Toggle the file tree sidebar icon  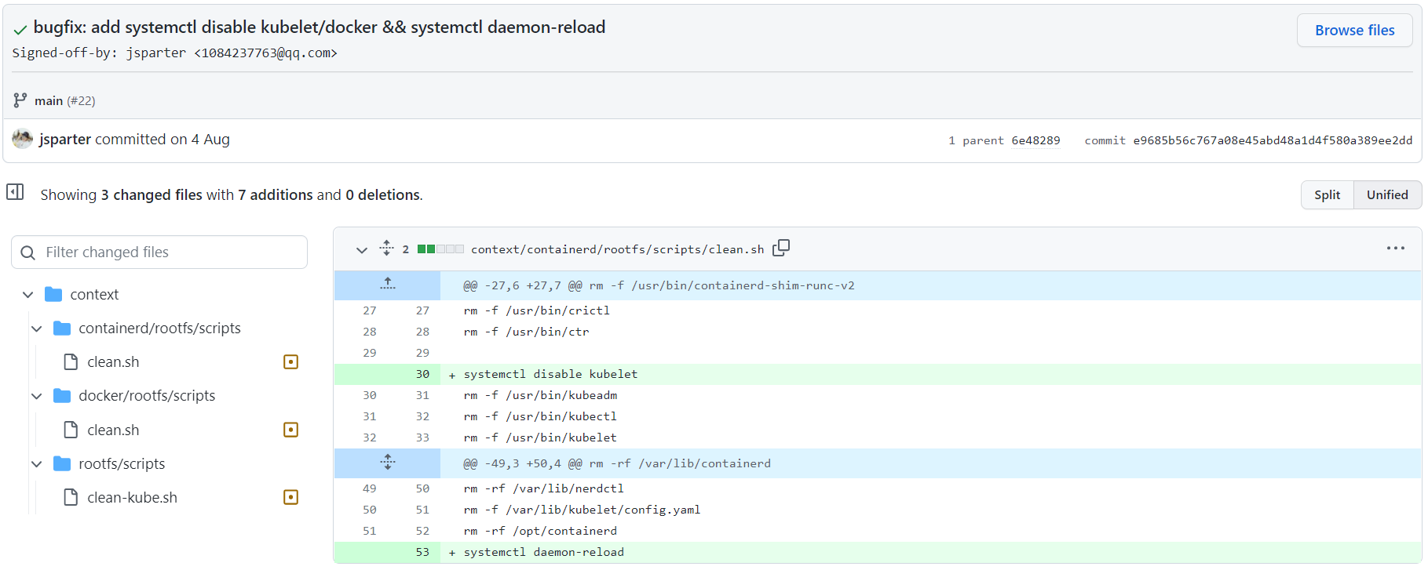click(15, 192)
